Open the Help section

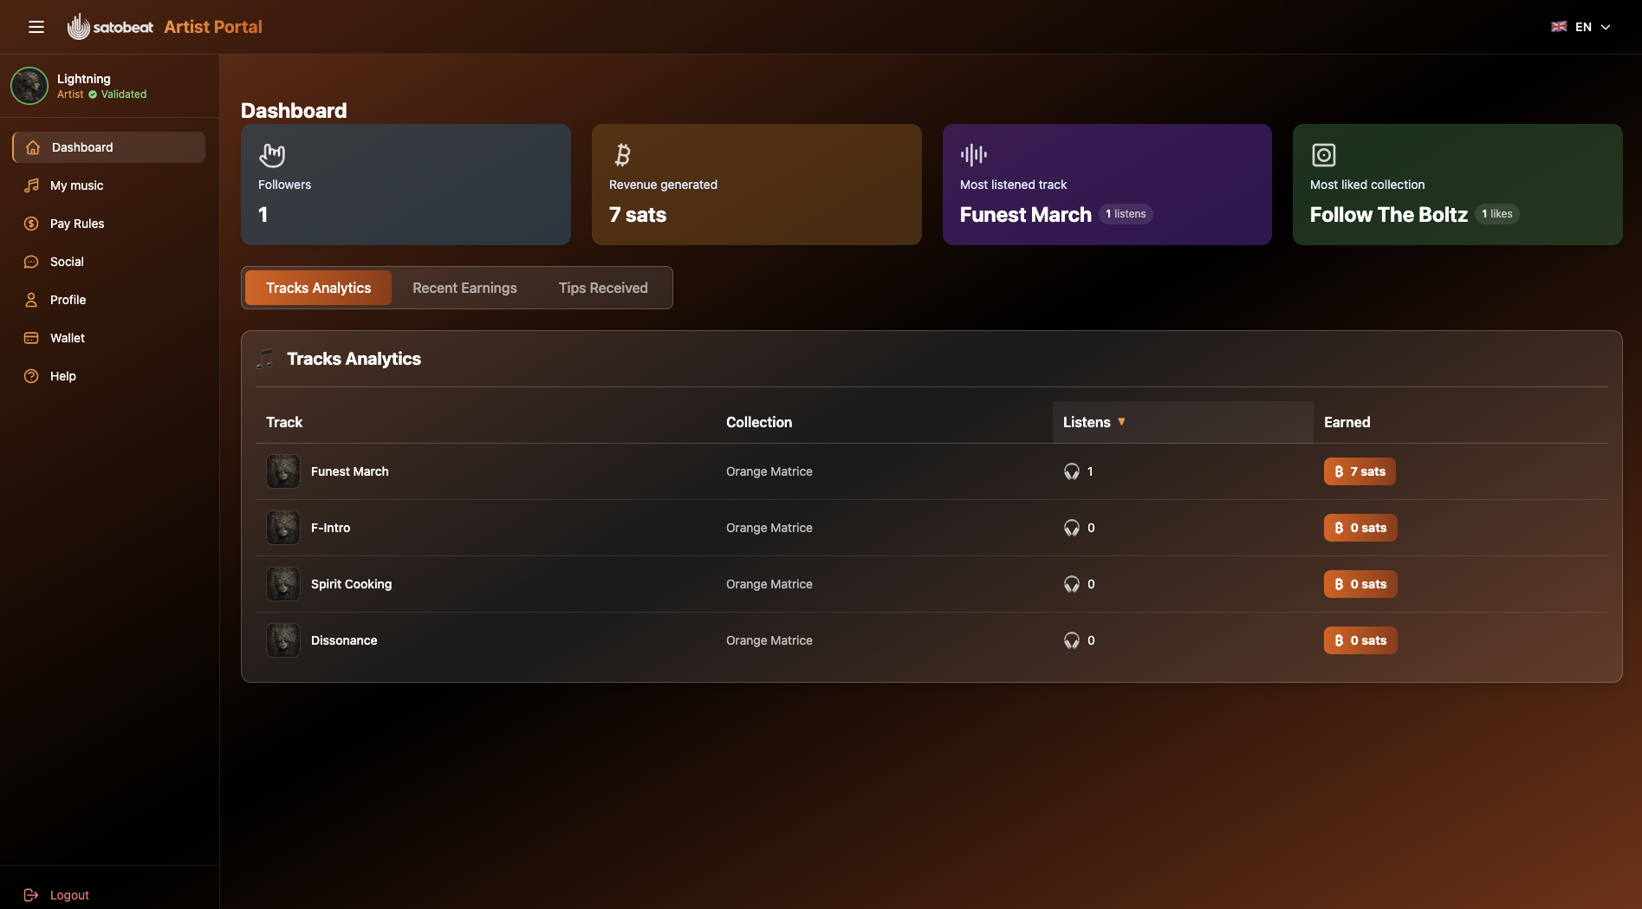pyautogui.click(x=62, y=376)
